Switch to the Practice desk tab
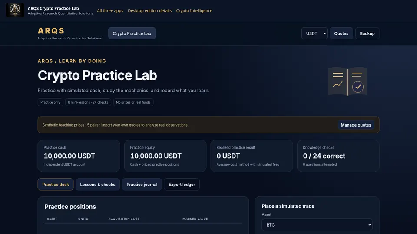This screenshot has height=234, width=417. click(x=56, y=185)
